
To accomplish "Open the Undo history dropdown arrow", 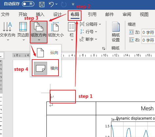I will click(56, 4).
